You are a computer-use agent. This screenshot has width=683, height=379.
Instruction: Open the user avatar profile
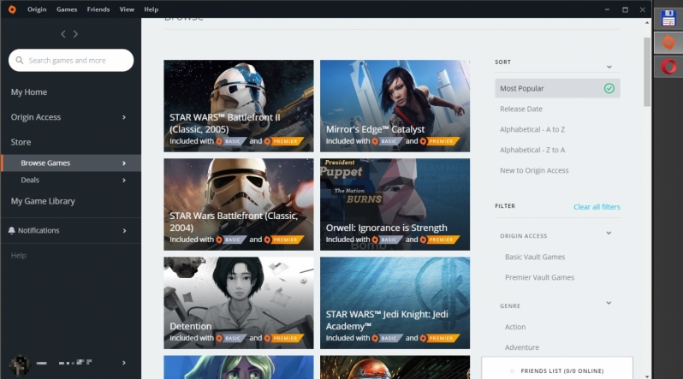tap(20, 364)
